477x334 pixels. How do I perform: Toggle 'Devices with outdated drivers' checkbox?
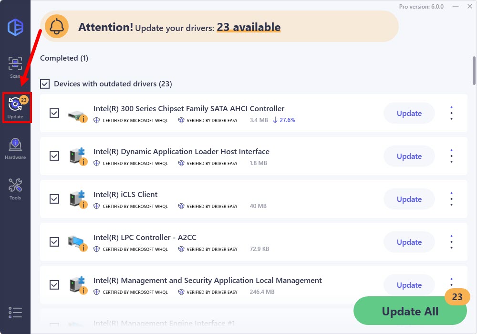point(45,84)
